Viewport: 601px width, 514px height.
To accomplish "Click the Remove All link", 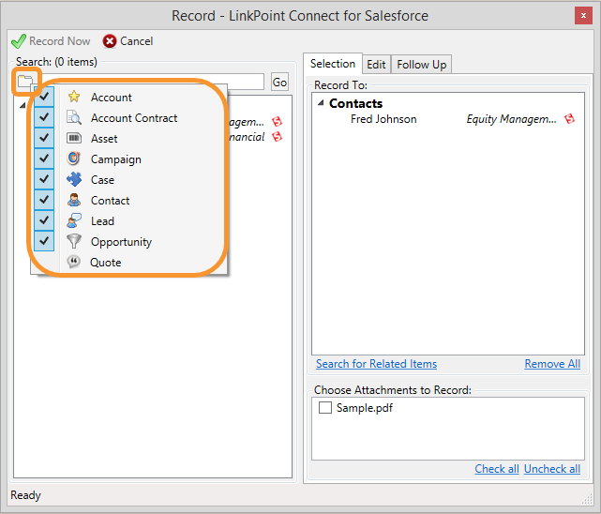I will [552, 364].
